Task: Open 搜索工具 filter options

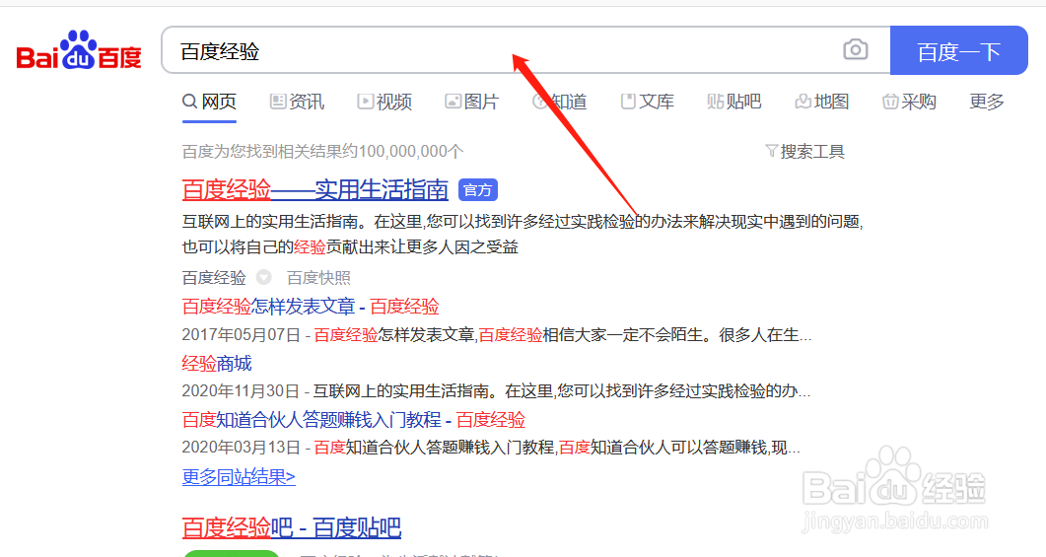Action: (804, 152)
